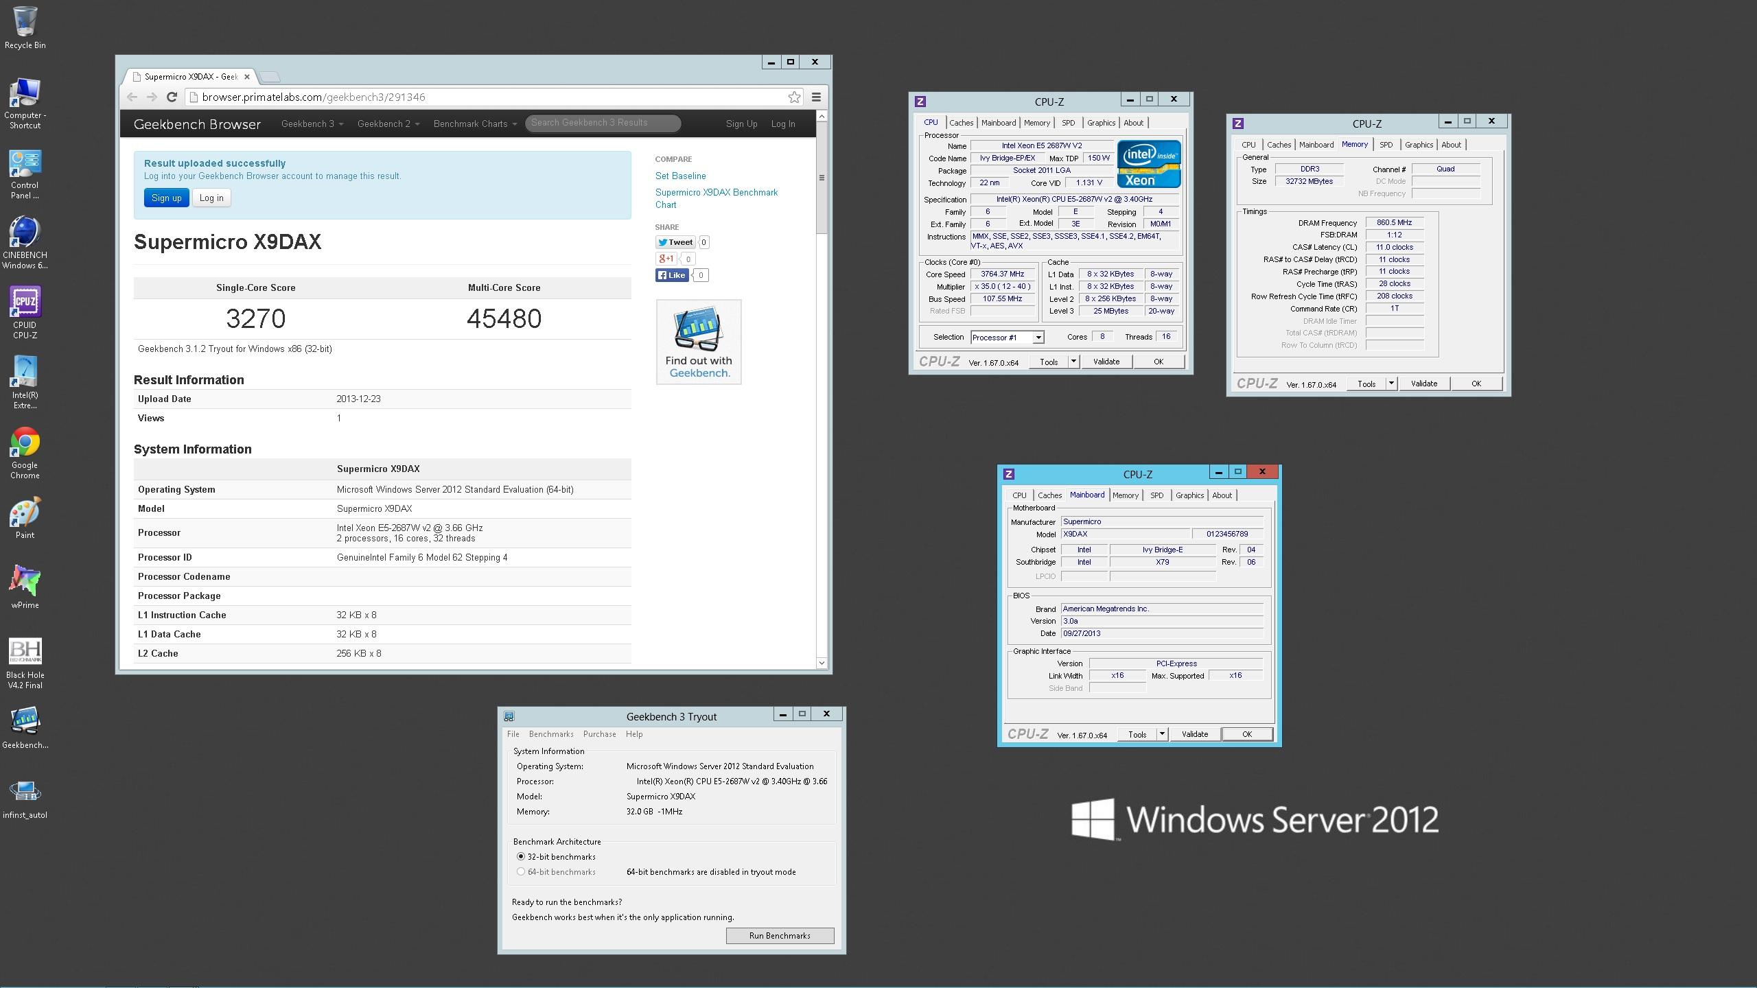The width and height of the screenshot is (1757, 988).
Task: Open Graphics tab in CPU-Z Mainboard window
Action: (1189, 495)
